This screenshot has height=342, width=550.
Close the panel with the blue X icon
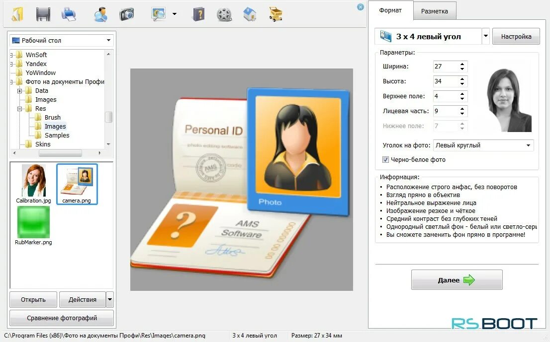pyautogui.click(x=360, y=7)
